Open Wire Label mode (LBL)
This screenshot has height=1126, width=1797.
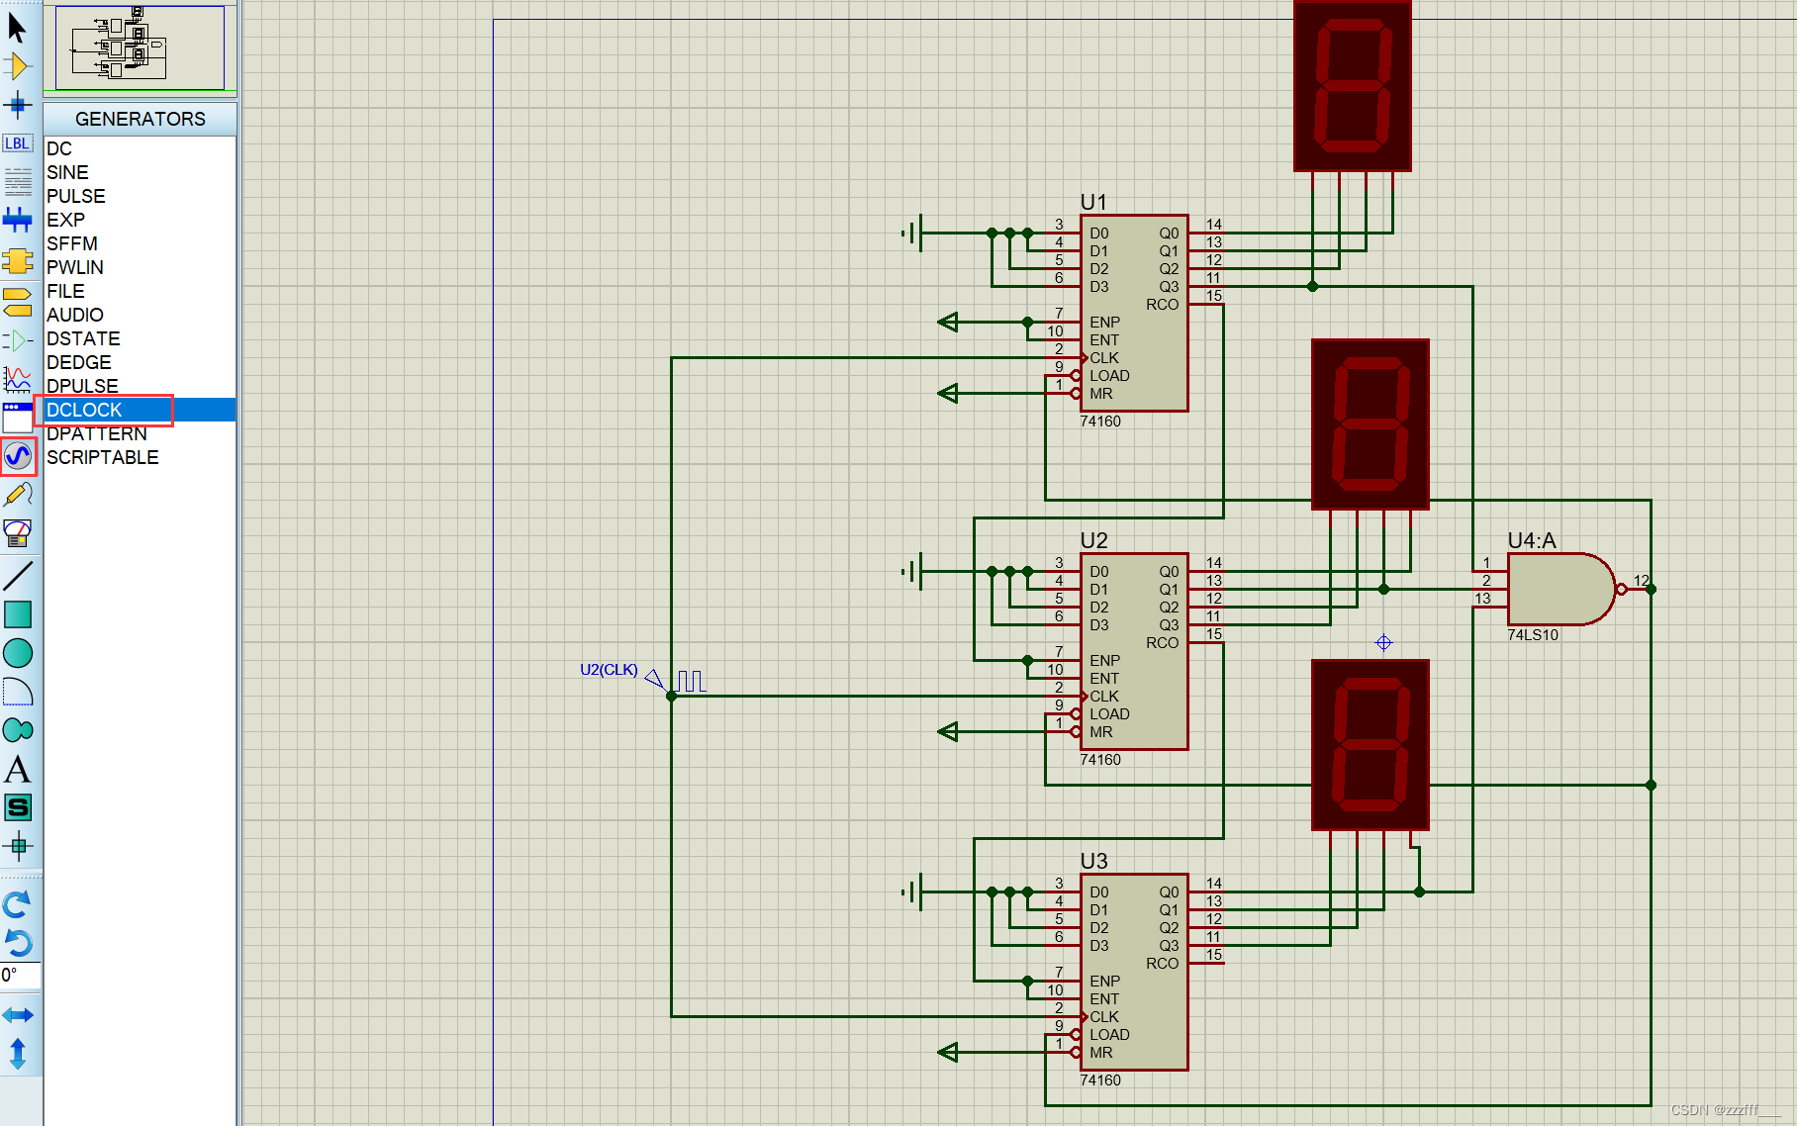pos(18,143)
